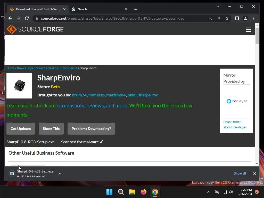Click the downloaded exe file icon
Screen dimensions: 264x198
click(x=12, y=174)
